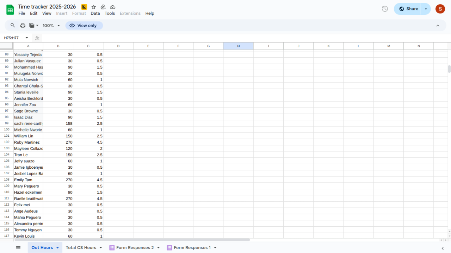
Task: Open the all sheets list icon
Action: [18, 248]
